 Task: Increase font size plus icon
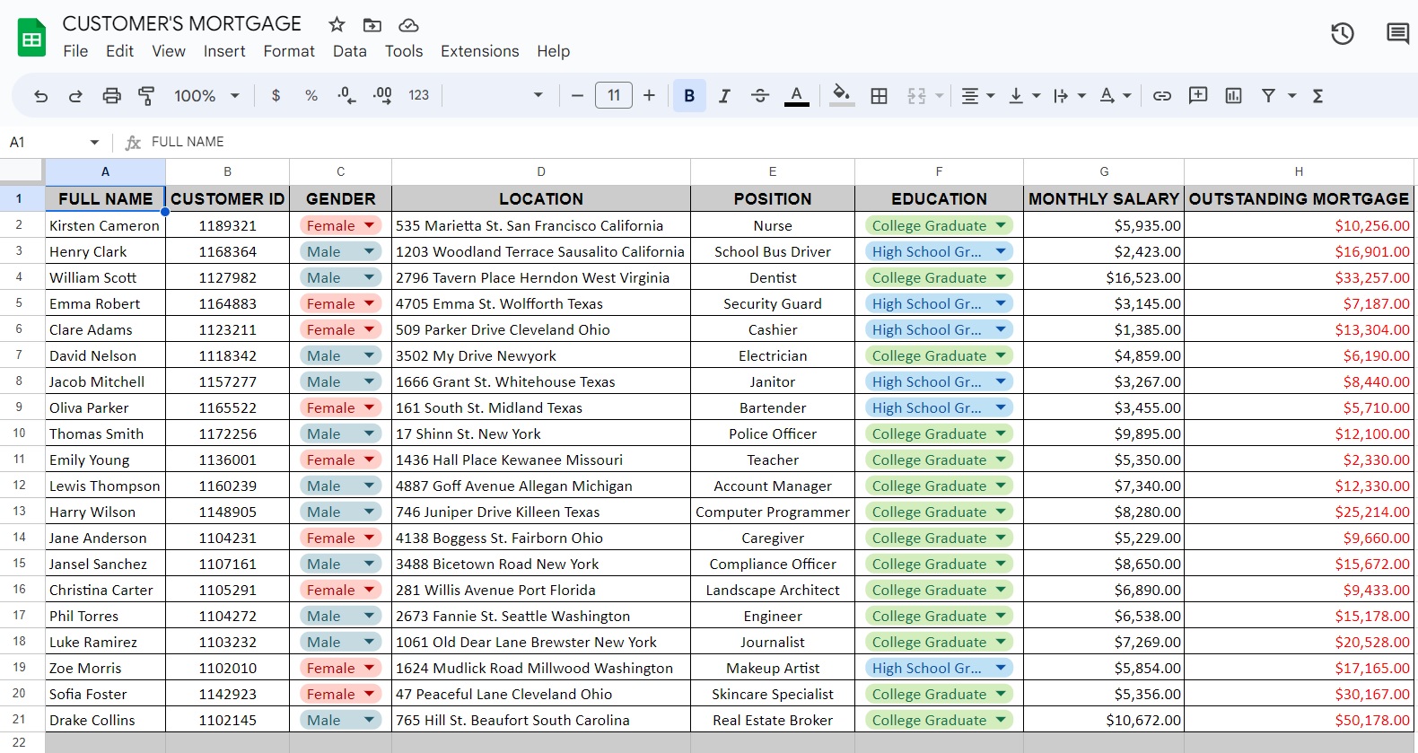[x=649, y=96]
